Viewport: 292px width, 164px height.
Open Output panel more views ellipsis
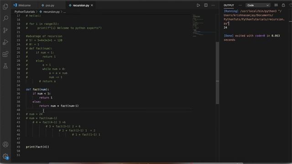click(x=240, y=5)
